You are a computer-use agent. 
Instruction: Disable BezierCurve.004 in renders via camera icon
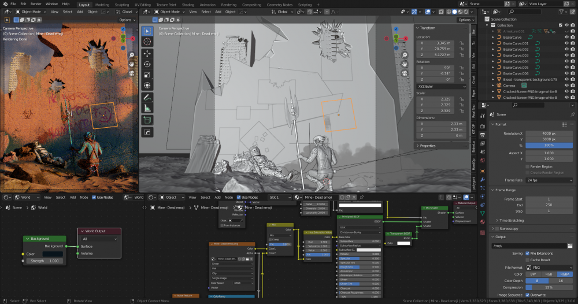(572, 61)
